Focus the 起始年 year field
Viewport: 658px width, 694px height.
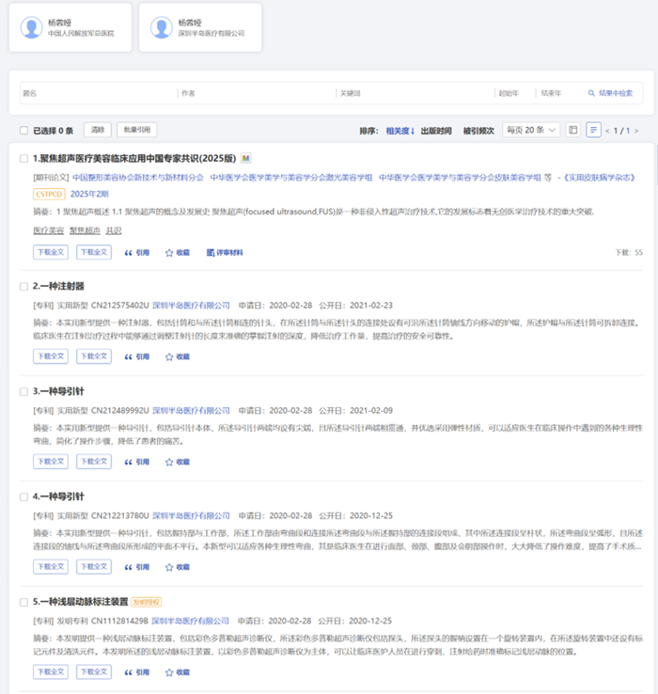pos(514,93)
